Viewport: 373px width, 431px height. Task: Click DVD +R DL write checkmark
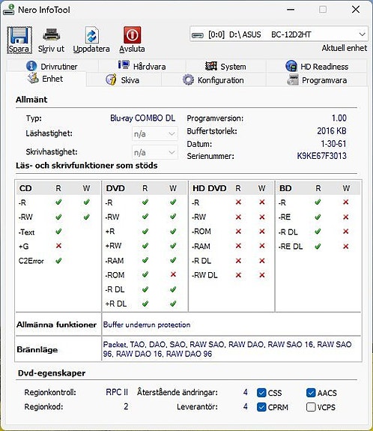point(173,304)
